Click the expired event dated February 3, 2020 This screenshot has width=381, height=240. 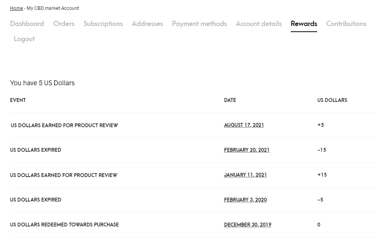(x=35, y=200)
